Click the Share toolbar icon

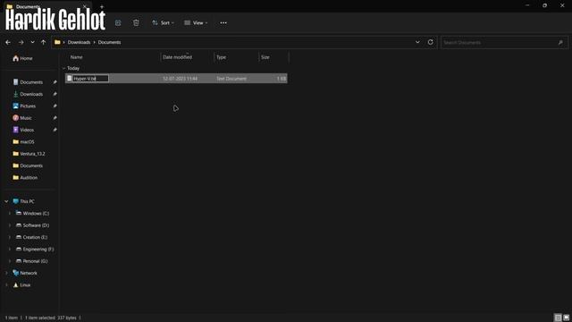tap(118, 22)
